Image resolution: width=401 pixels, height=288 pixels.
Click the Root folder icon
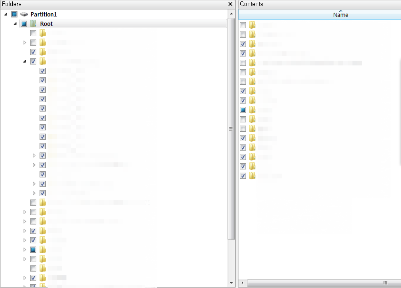tap(33, 24)
